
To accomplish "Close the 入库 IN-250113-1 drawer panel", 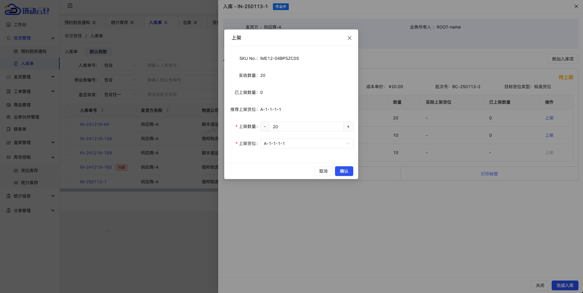I will [576, 6].
